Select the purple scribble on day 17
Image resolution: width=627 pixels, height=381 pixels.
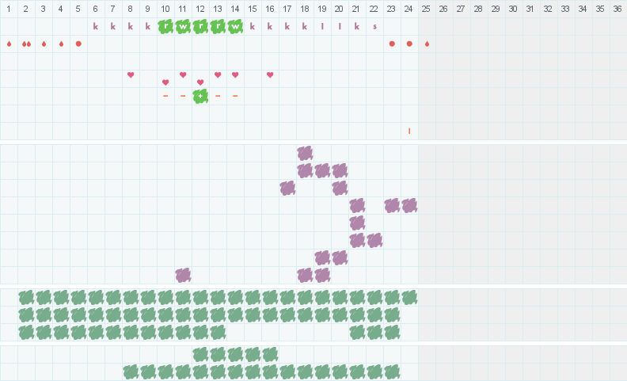[x=287, y=188]
